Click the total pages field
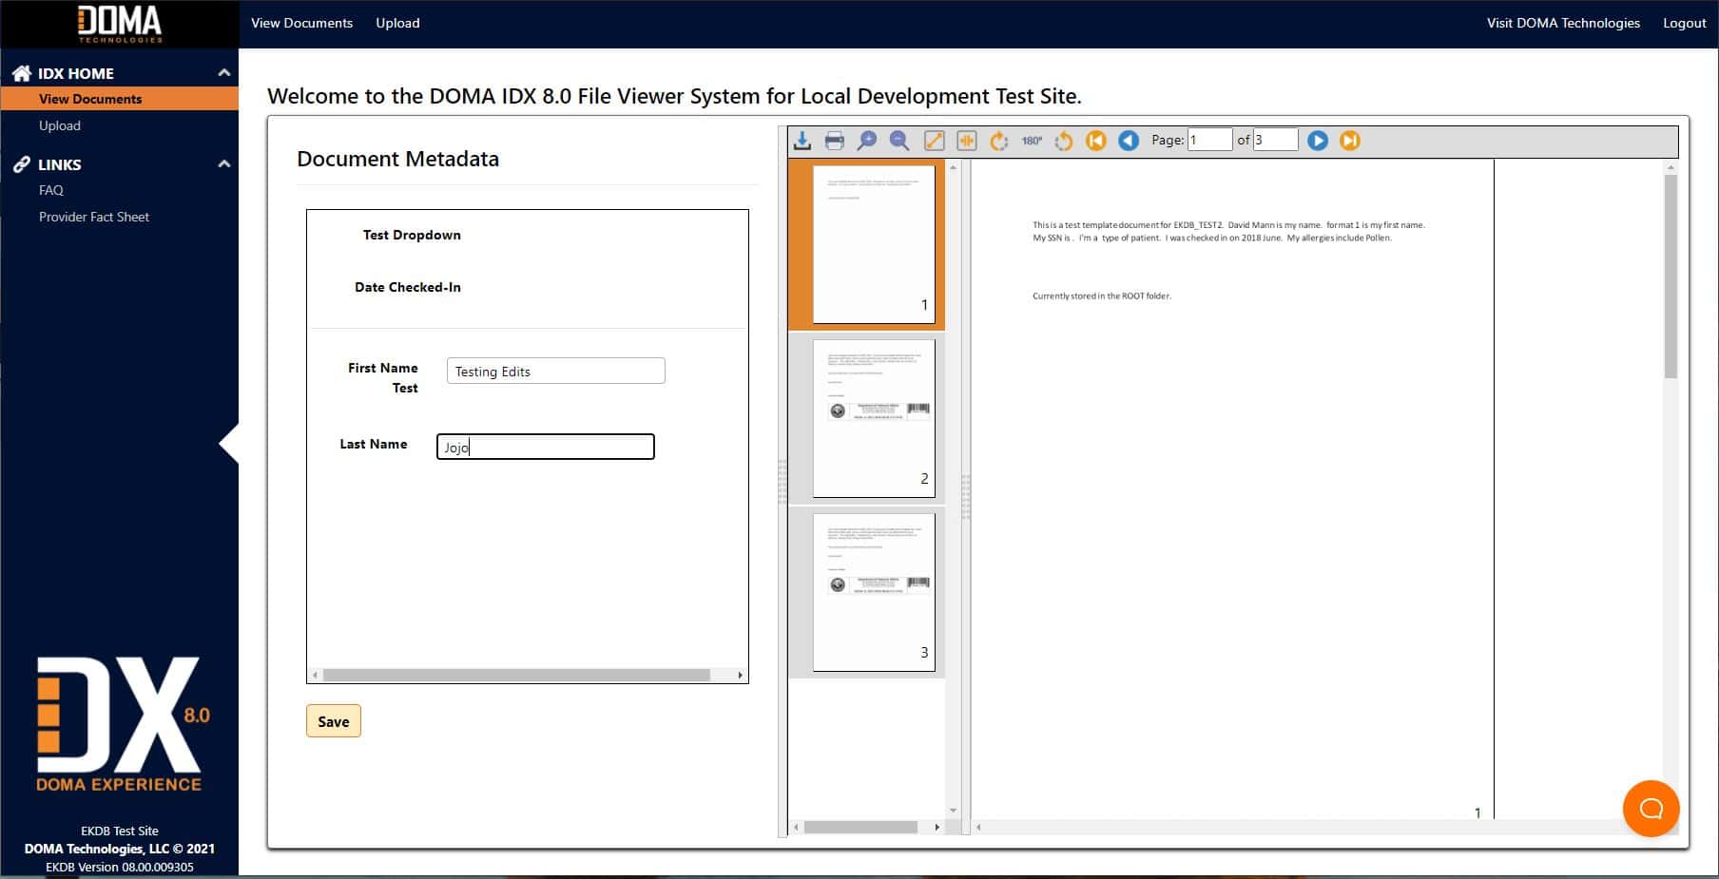 (x=1276, y=140)
